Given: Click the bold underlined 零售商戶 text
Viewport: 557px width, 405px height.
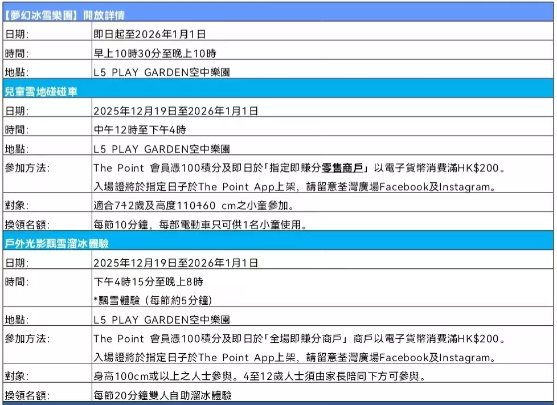Looking at the screenshot, I should pyautogui.click(x=343, y=168).
